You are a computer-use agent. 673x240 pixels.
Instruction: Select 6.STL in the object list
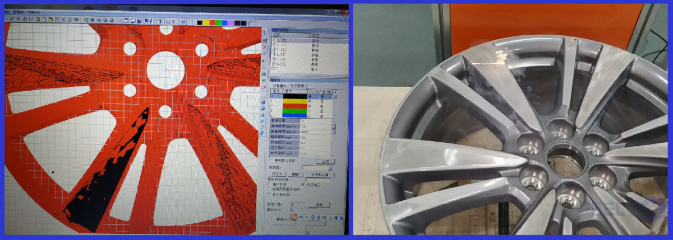[x=307, y=64]
